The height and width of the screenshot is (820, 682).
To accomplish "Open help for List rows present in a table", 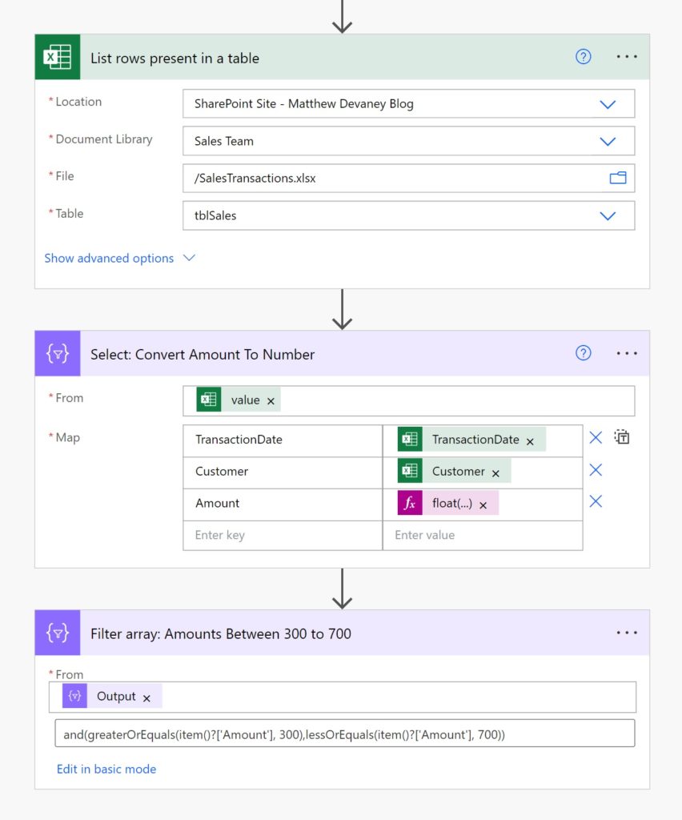I will [x=584, y=57].
